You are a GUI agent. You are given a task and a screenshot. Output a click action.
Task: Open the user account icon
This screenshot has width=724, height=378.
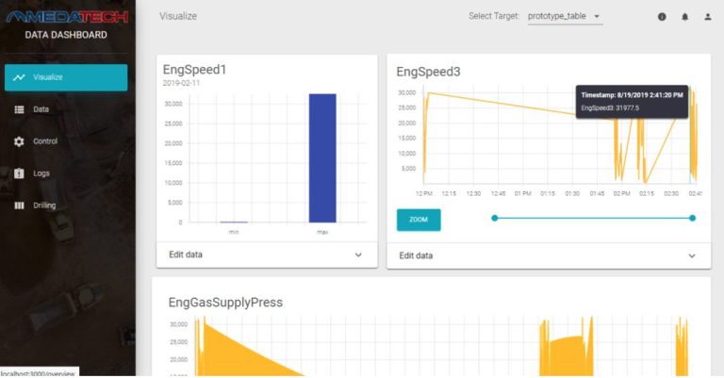(x=707, y=17)
